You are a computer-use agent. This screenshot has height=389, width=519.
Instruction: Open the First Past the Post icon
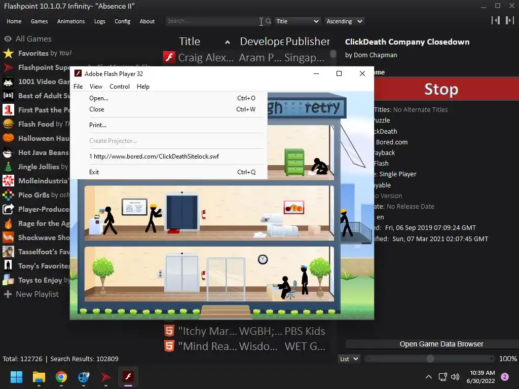(8, 110)
